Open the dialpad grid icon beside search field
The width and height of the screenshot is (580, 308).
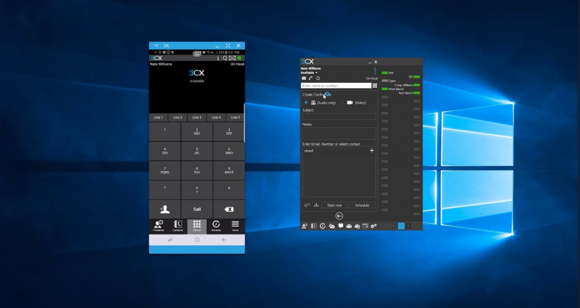tap(375, 85)
